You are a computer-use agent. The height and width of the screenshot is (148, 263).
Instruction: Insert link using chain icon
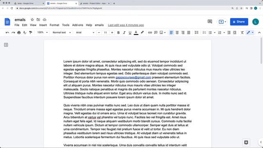point(150,32)
